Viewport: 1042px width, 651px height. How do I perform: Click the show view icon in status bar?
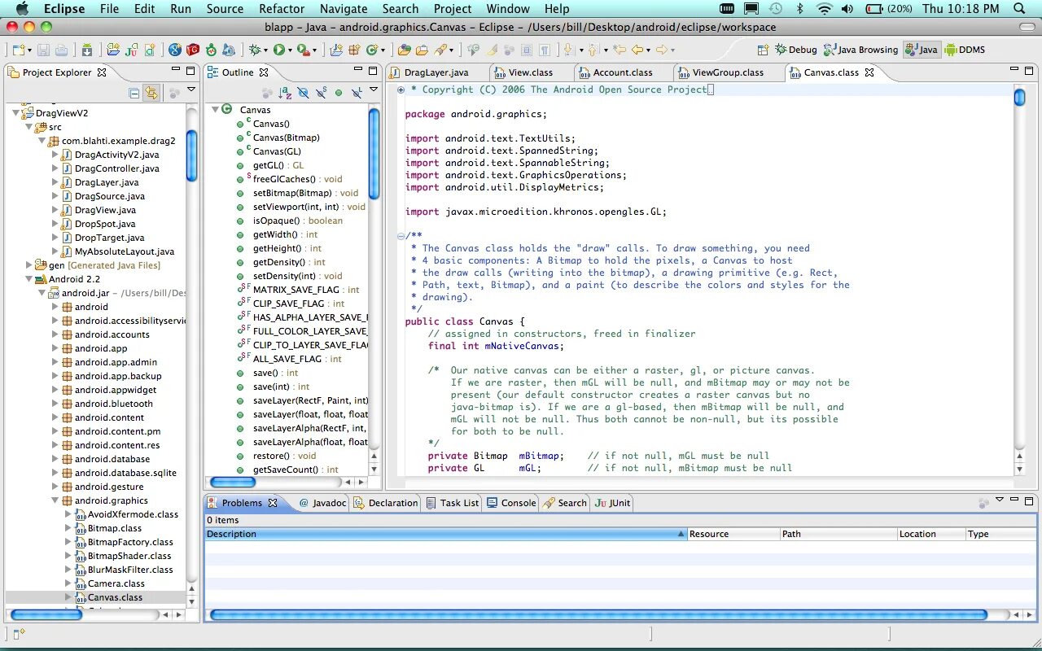pos(20,632)
